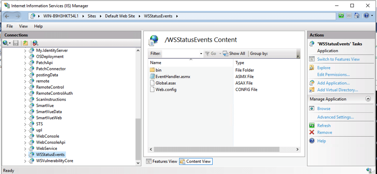Click the green Refresh page toolbar icon
This screenshot has height=174, width=377.
341,16
